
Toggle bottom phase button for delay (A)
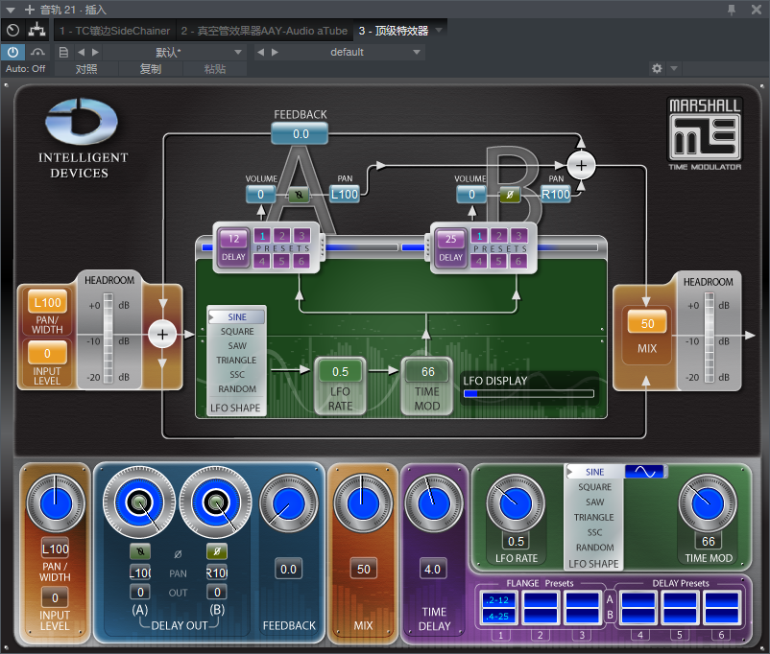(x=140, y=551)
